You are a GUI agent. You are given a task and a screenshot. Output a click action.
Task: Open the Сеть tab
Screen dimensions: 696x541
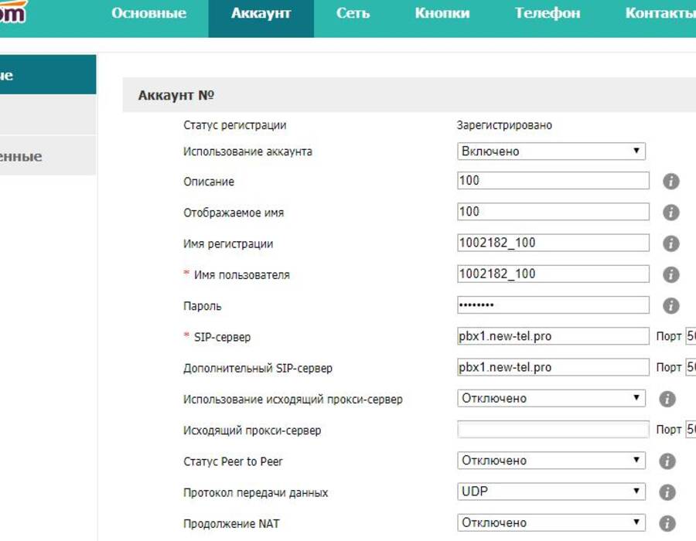(x=353, y=13)
